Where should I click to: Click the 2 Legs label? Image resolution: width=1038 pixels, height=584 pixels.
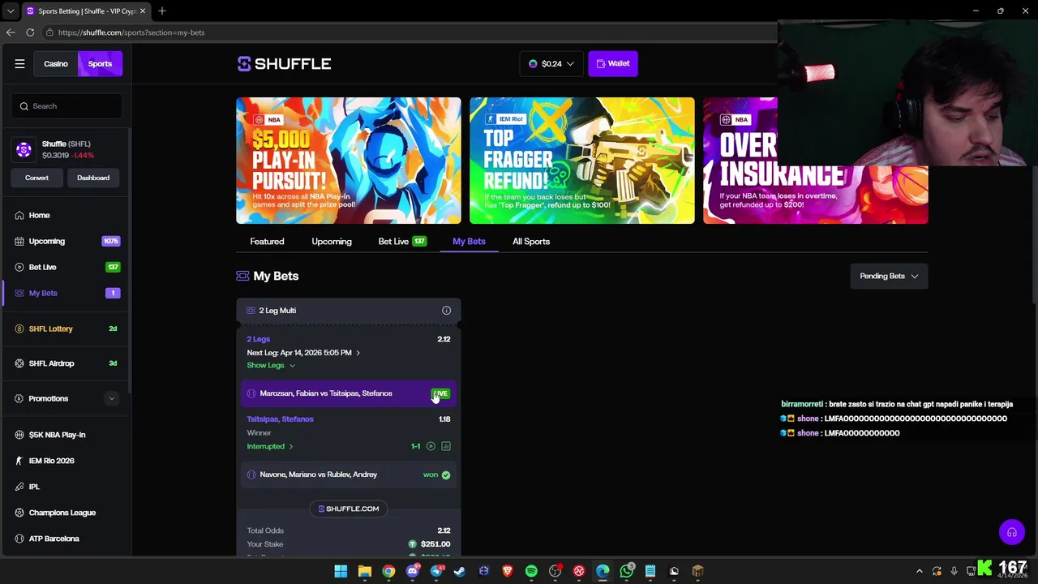pyautogui.click(x=258, y=339)
